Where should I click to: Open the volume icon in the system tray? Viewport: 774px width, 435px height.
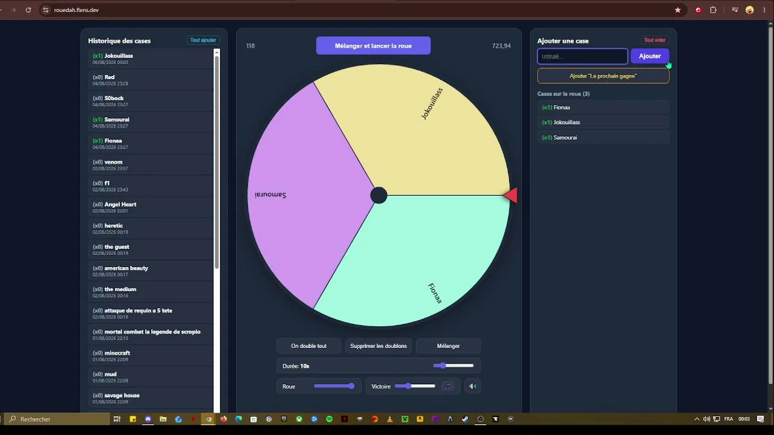pyautogui.click(x=706, y=419)
